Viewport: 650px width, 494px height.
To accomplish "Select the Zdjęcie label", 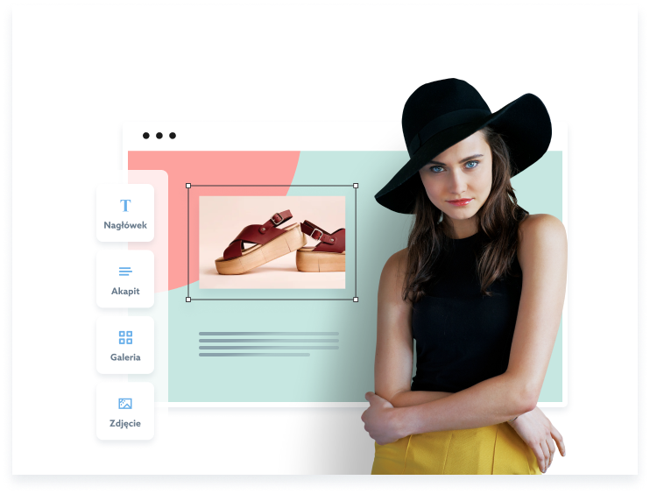I will [x=125, y=424].
